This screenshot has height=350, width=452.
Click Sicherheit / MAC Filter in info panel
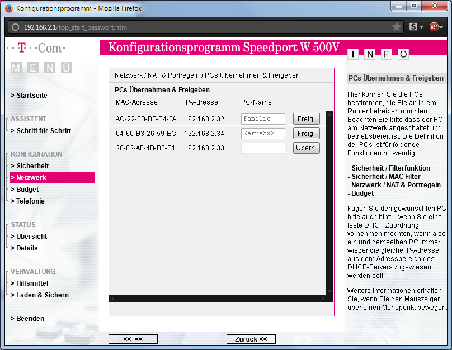[x=386, y=177]
